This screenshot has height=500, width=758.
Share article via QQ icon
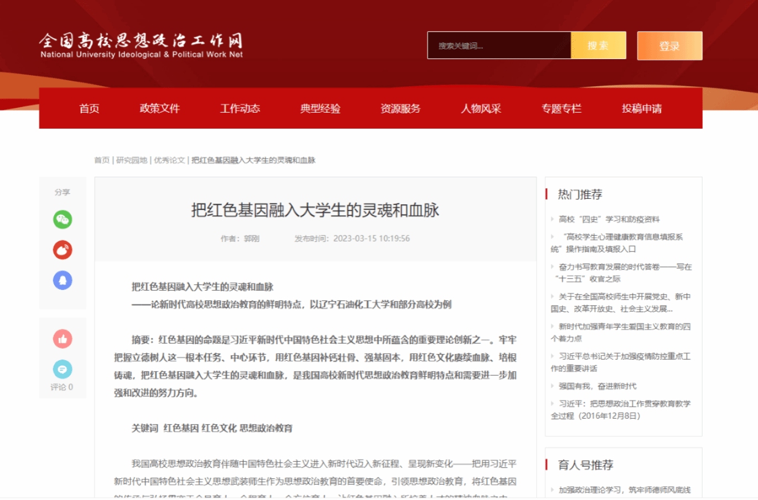[63, 280]
